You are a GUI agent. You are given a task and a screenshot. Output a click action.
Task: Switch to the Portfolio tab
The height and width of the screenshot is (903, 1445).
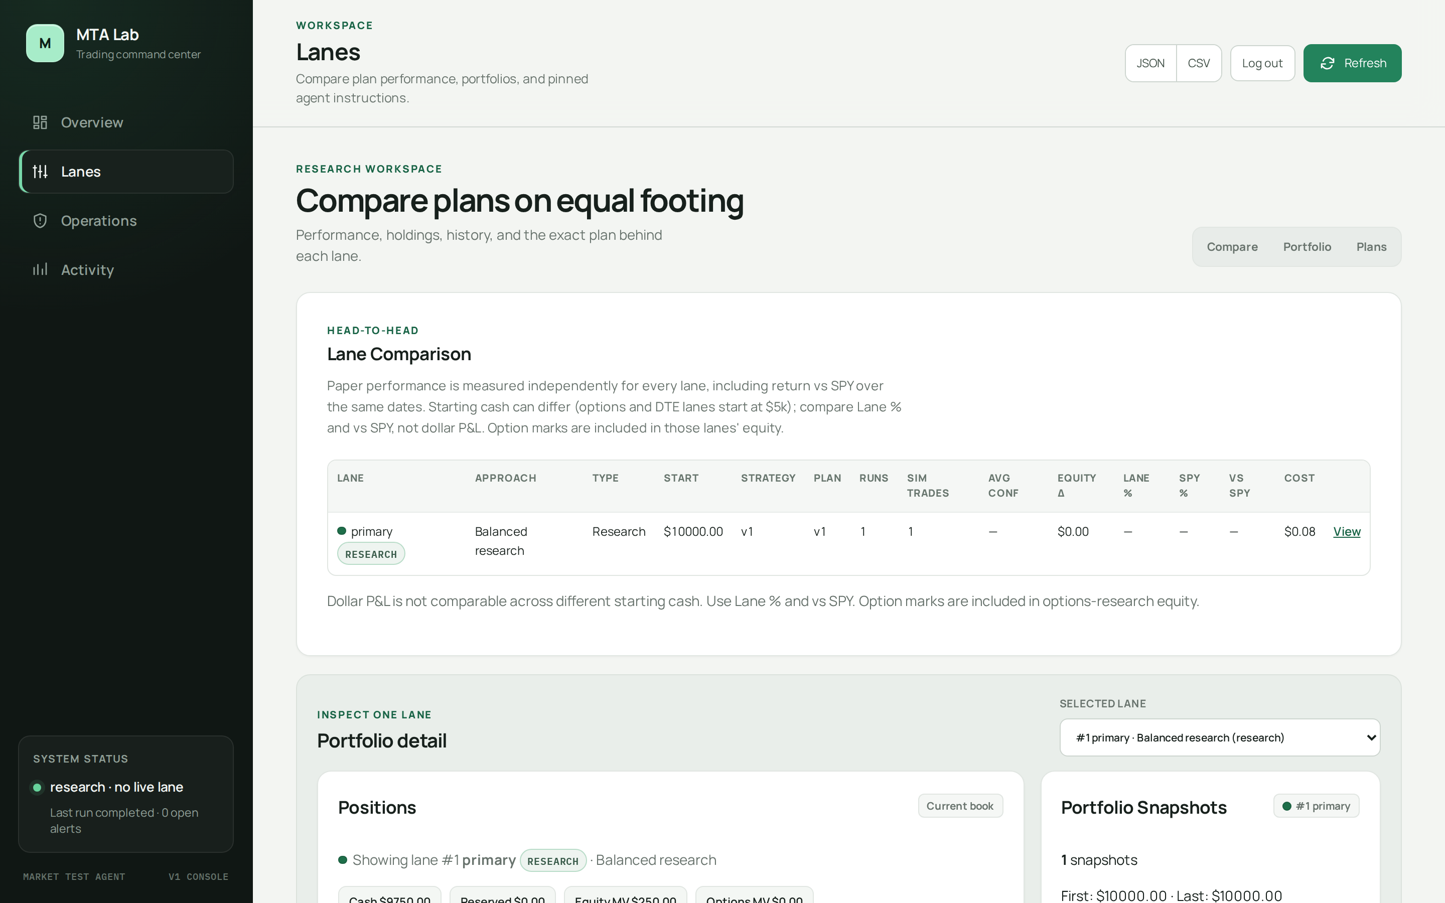point(1307,247)
